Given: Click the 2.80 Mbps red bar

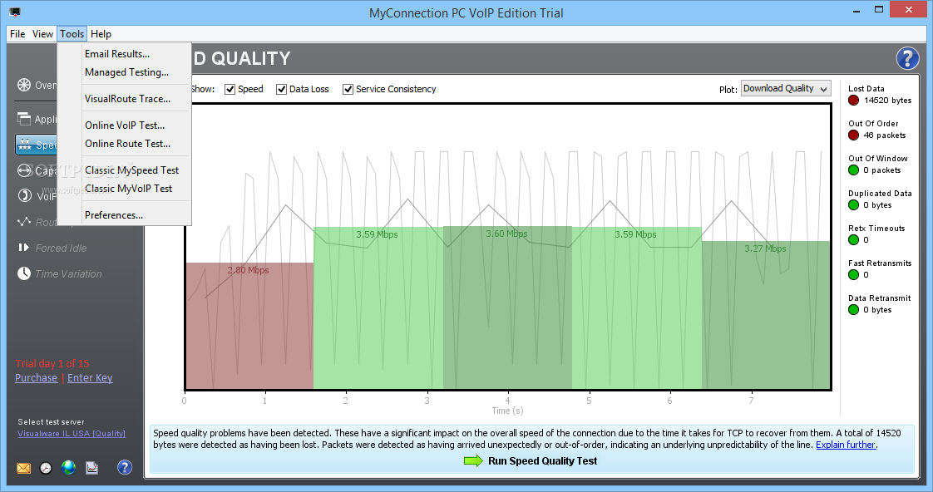Looking at the screenshot, I should [249, 326].
